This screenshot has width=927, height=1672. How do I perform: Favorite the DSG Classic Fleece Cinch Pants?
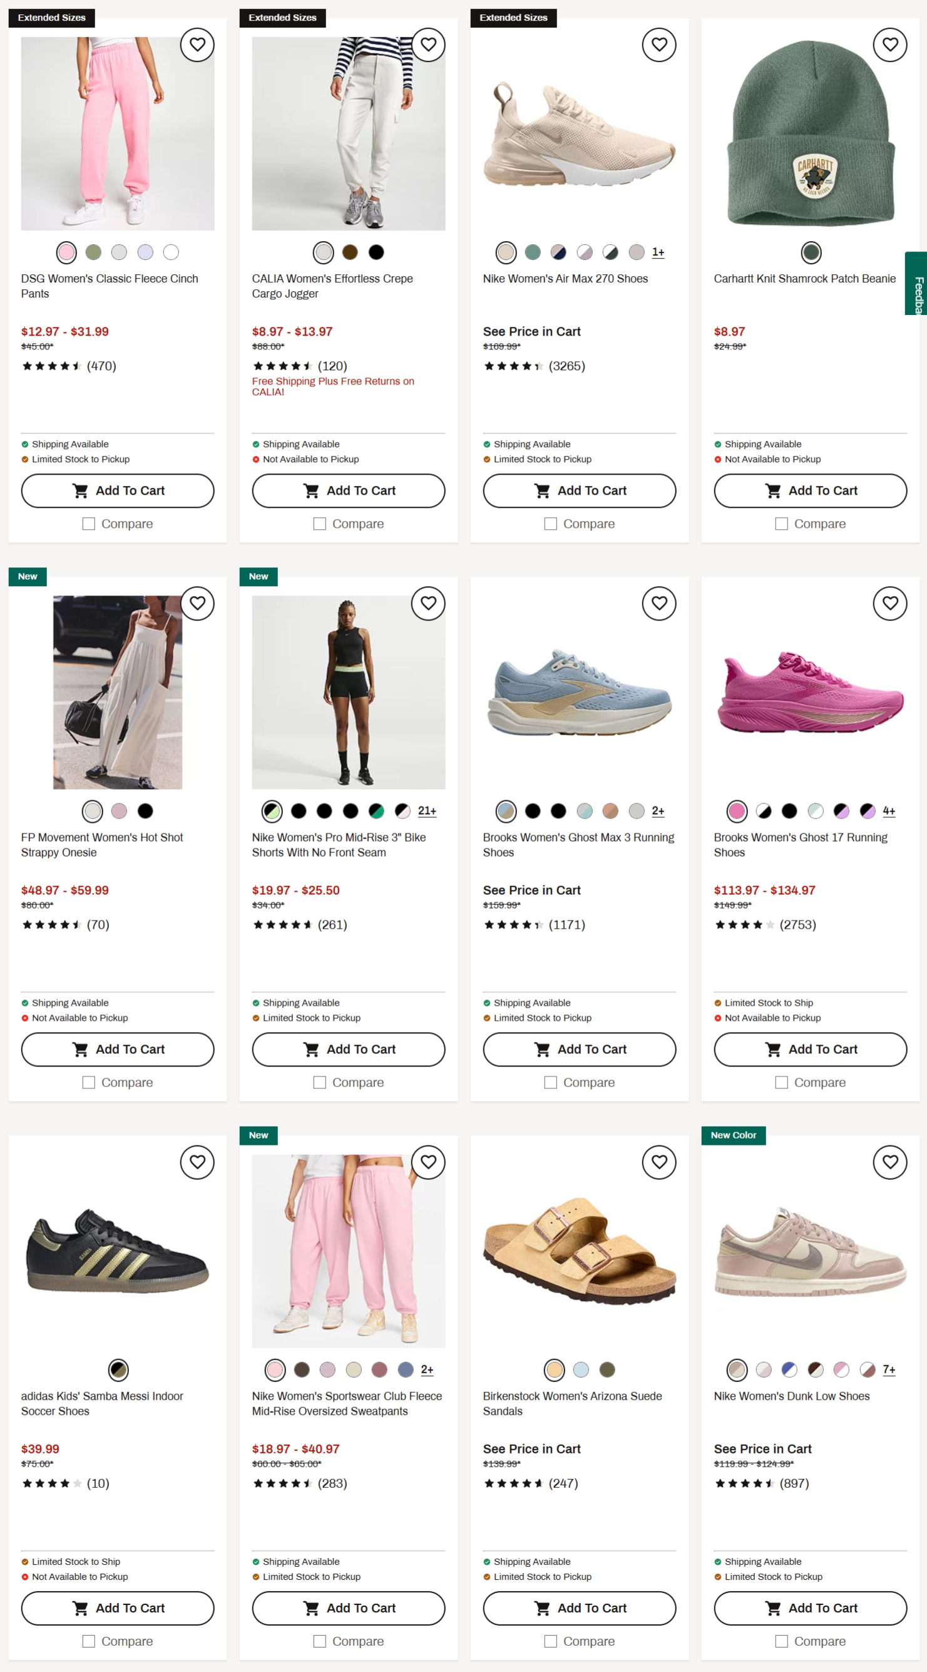(197, 45)
